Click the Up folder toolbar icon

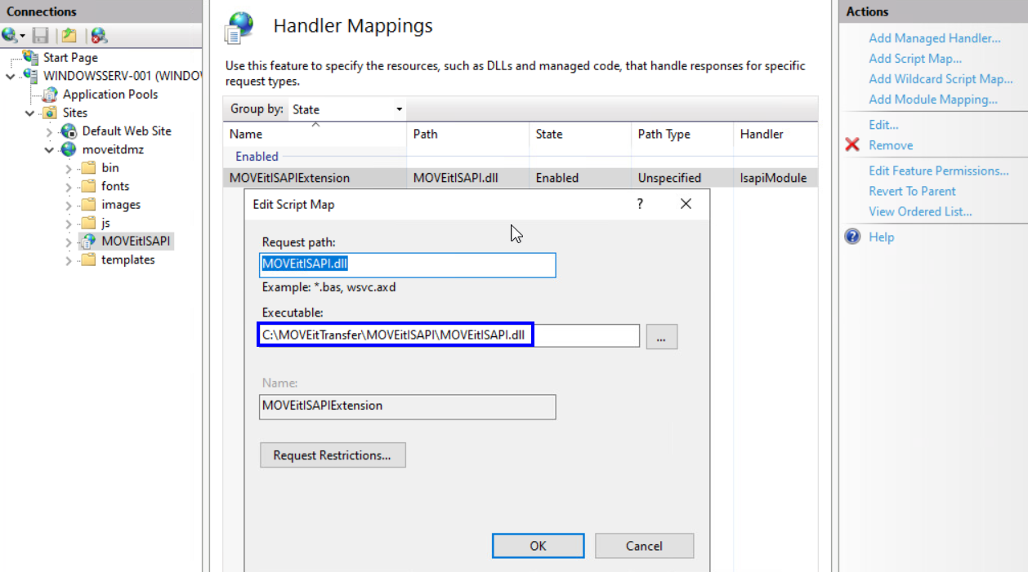tap(69, 36)
